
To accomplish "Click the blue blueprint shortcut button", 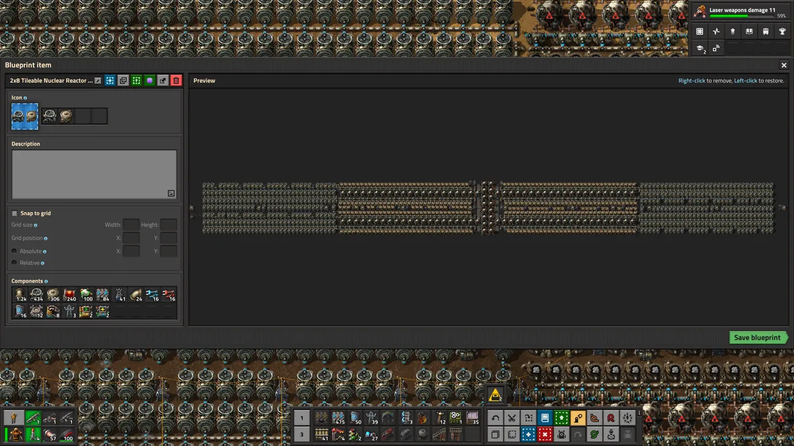I will coord(545,418).
